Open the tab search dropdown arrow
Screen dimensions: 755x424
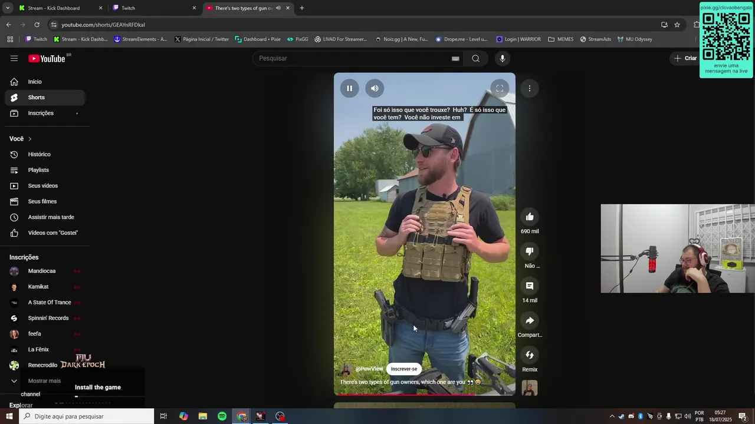(x=8, y=8)
